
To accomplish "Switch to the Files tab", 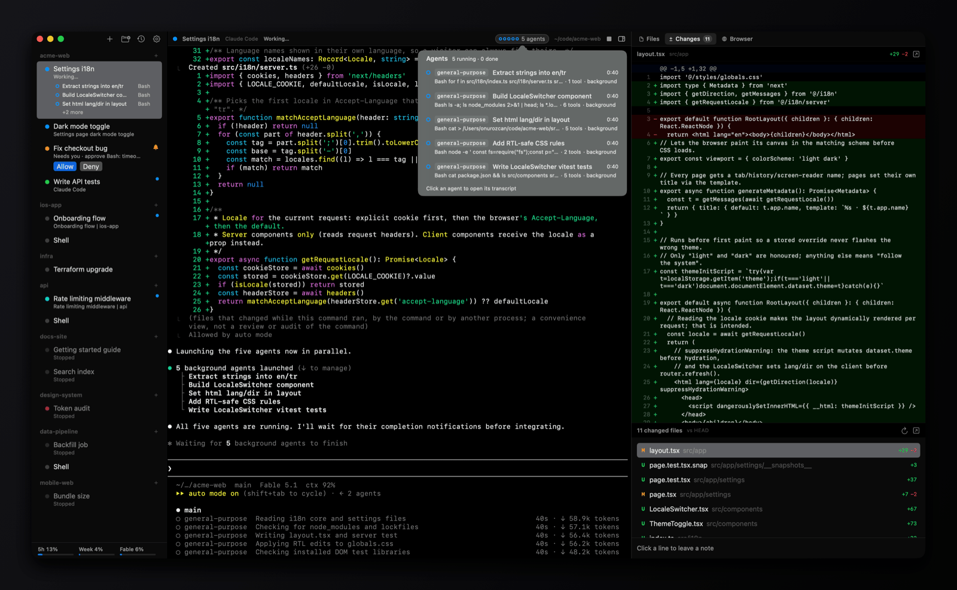I will click(649, 39).
